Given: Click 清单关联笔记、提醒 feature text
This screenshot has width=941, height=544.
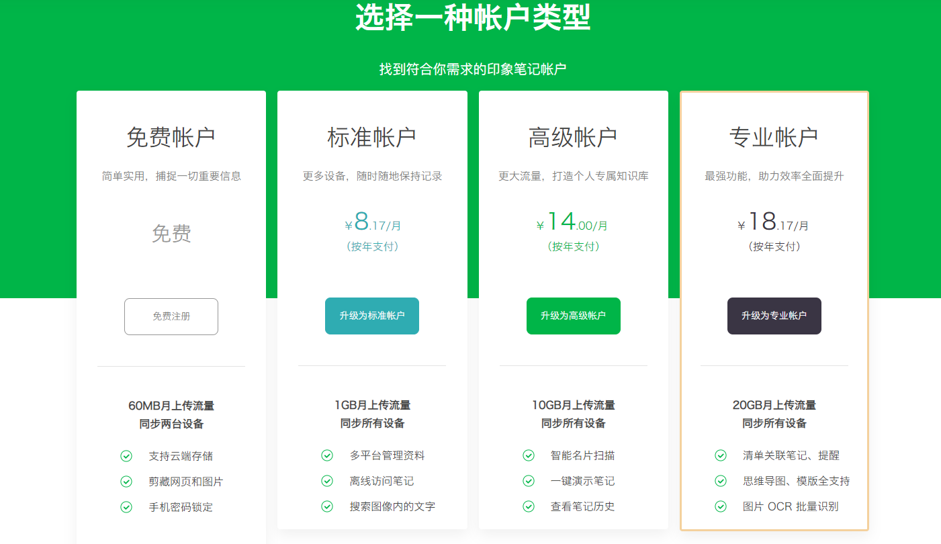Looking at the screenshot, I should click(x=791, y=455).
